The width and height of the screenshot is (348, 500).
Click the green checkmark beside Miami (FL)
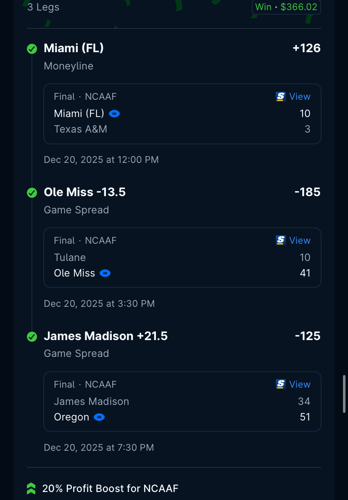[x=32, y=49]
